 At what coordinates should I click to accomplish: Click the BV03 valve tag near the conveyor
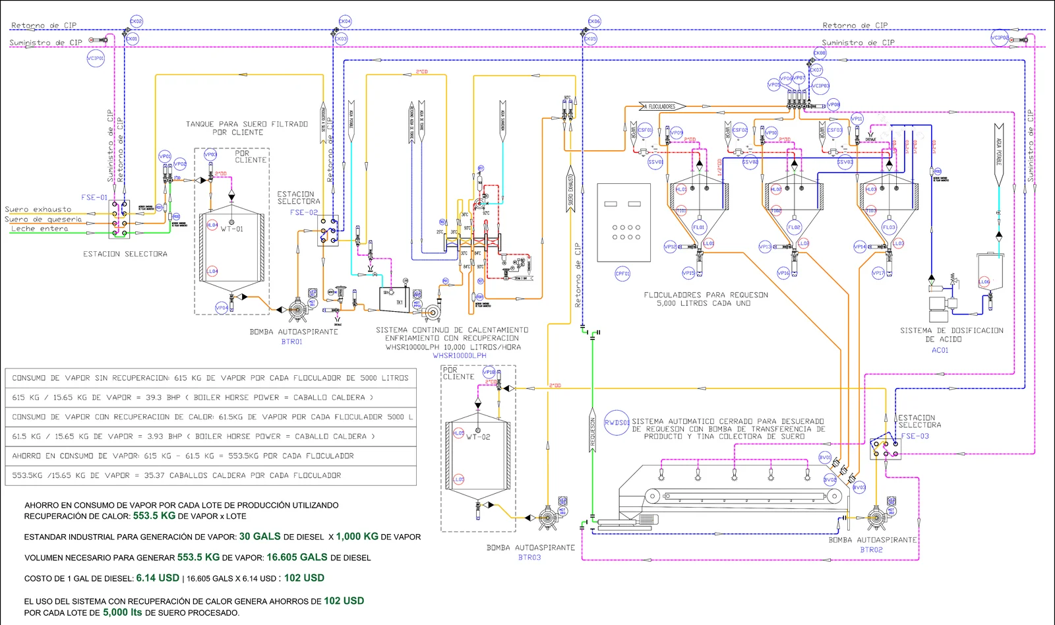point(859,488)
